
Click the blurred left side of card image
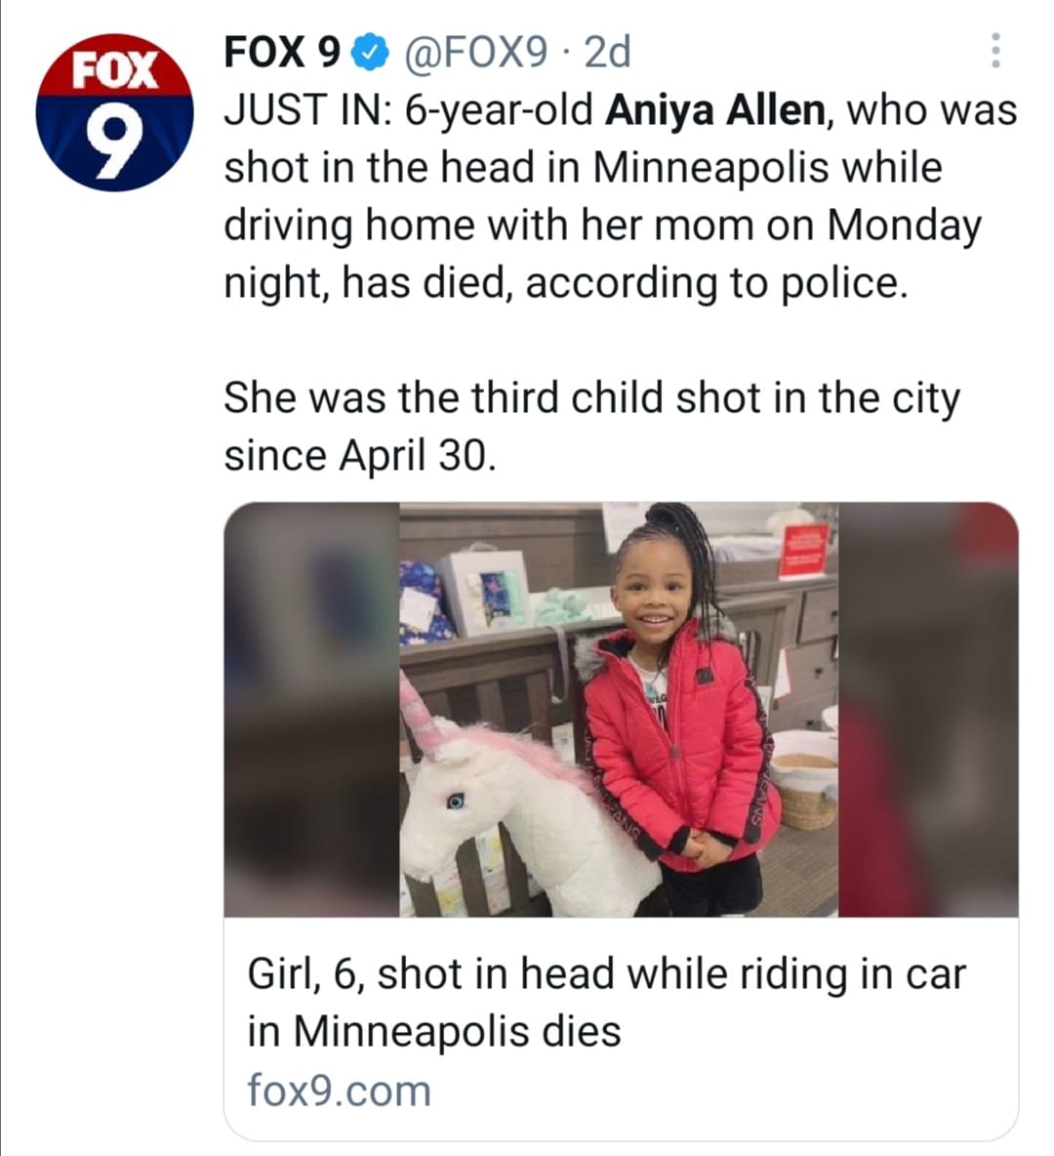pyautogui.click(x=311, y=710)
